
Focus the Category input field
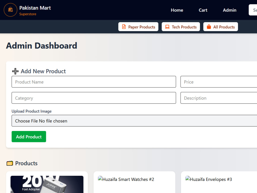click(94, 98)
